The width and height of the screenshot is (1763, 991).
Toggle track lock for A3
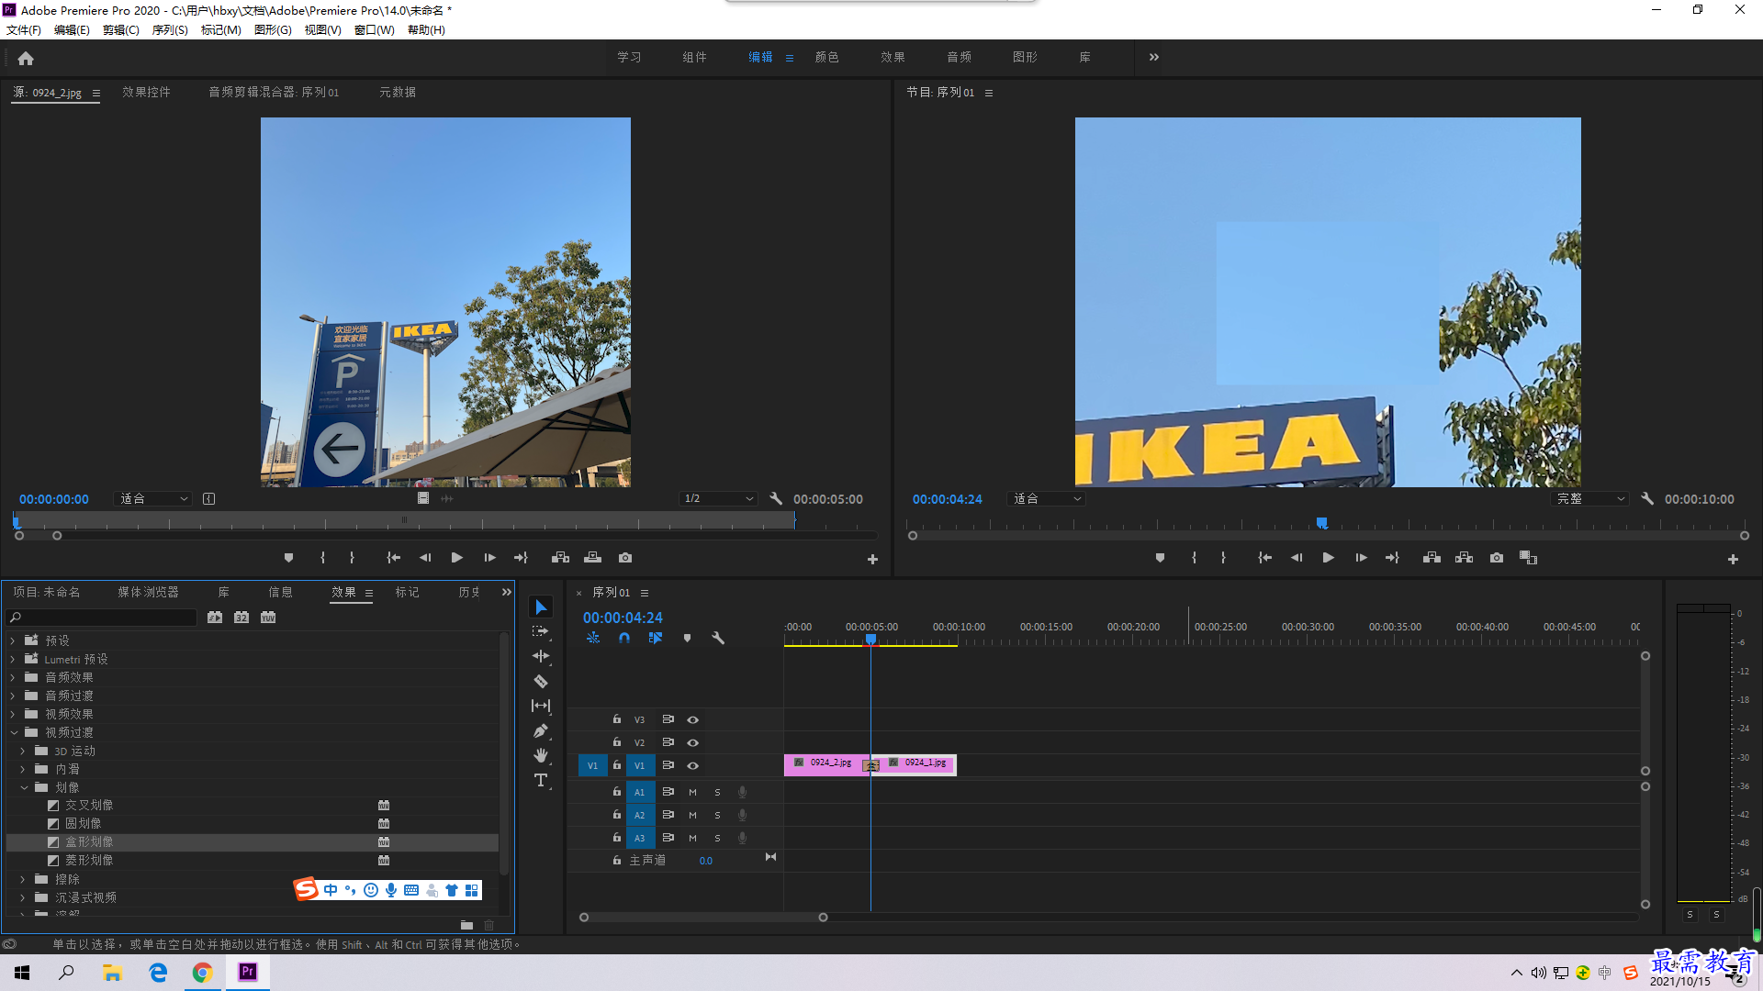pyautogui.click(x=617, y=838)
